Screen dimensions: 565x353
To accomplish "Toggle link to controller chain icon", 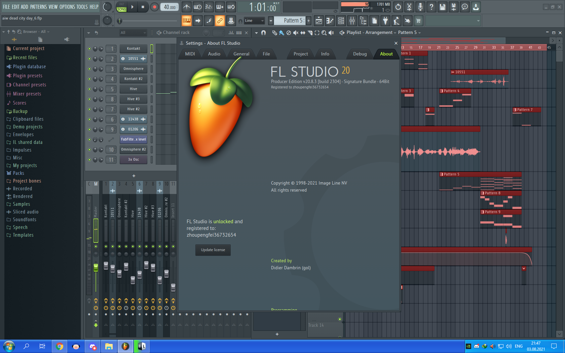I will (220, 21).
